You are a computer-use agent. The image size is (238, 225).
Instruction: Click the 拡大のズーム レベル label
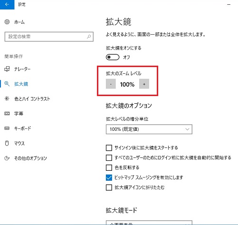click(x=124, y=73)
